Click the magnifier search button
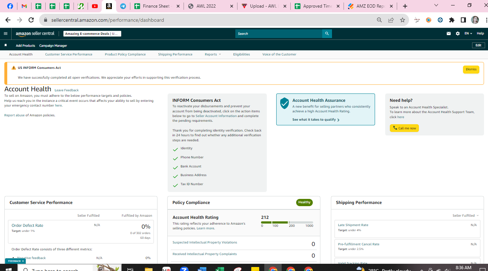 coord(327,34)
